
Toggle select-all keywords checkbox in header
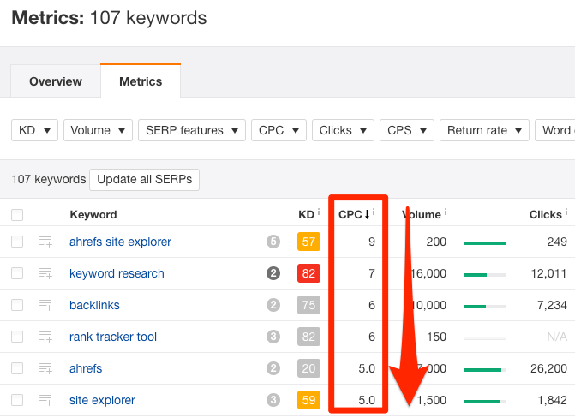click(17, 215)
